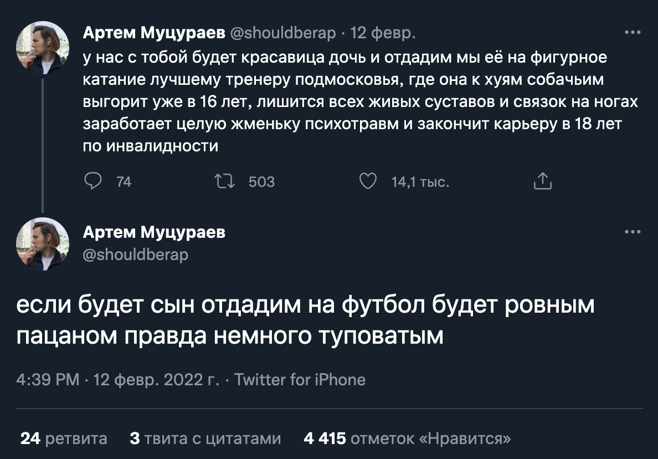This screenshot has width=658, height=459.
Task: Click author name in first tweet header
Action: click(x=154, y=33)
